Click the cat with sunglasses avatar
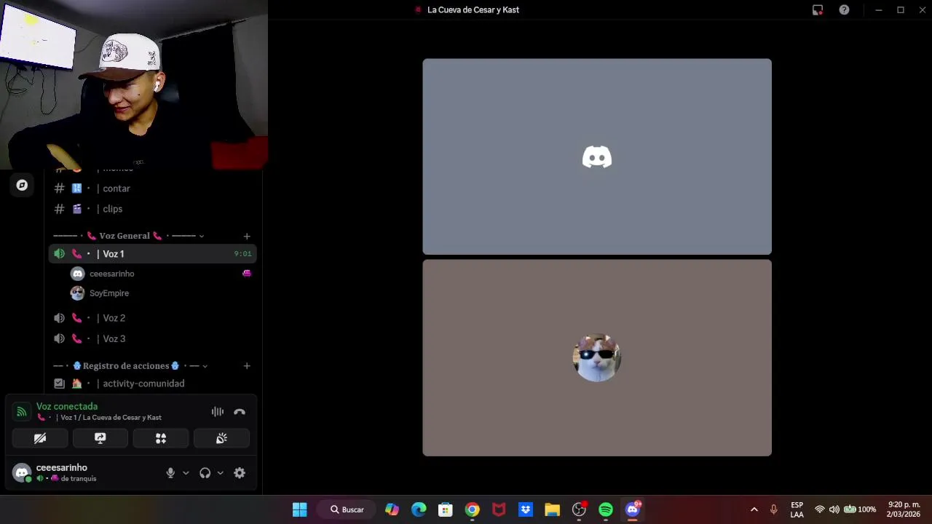This screenshot has height=524, width=932. tap(597, 357)
